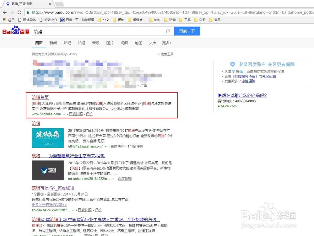Screen dimensions: 314x236
Task: Select the 网页 search tab
Action: [39, 43]
